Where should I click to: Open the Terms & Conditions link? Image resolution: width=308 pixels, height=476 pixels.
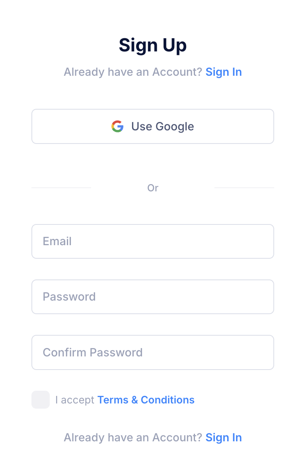(146, 399)
